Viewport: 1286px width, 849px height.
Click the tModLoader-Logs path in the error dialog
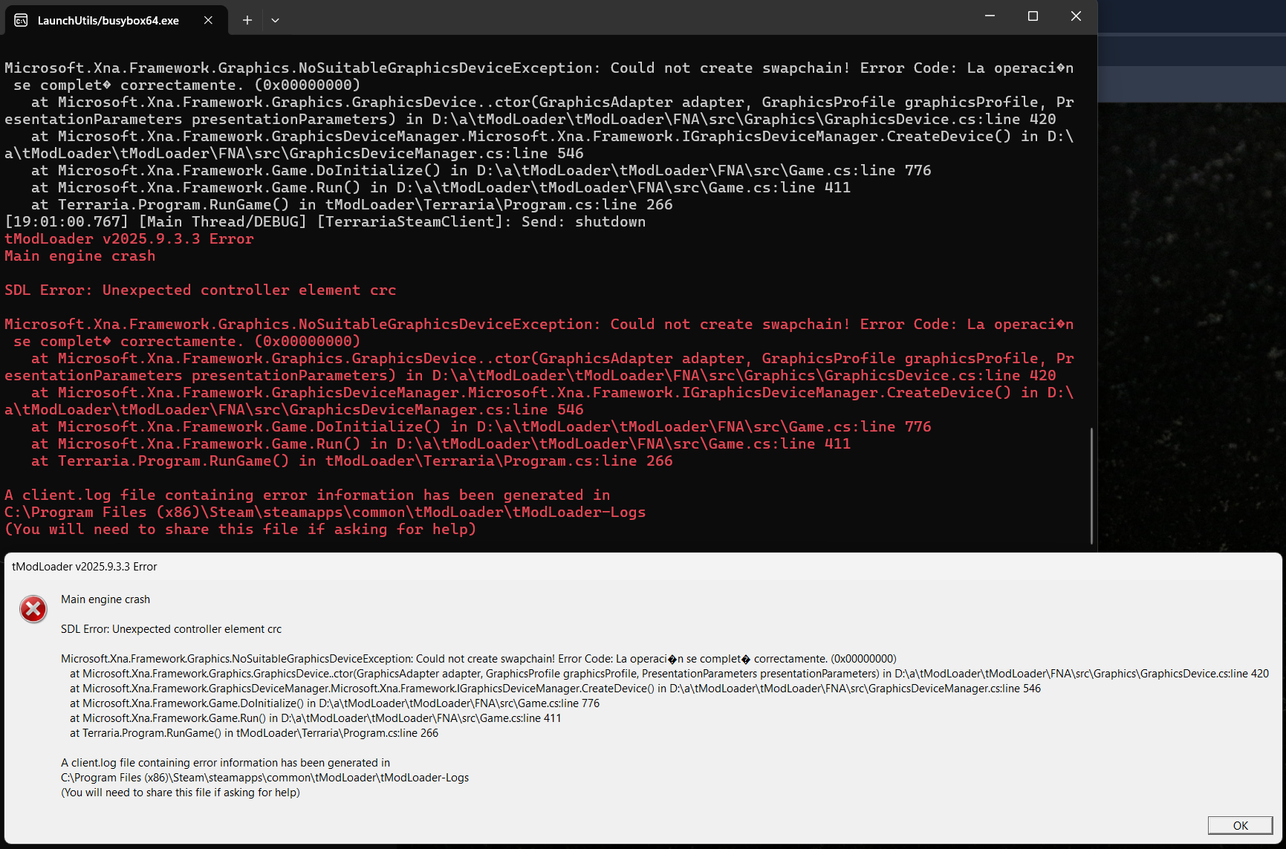265,778
